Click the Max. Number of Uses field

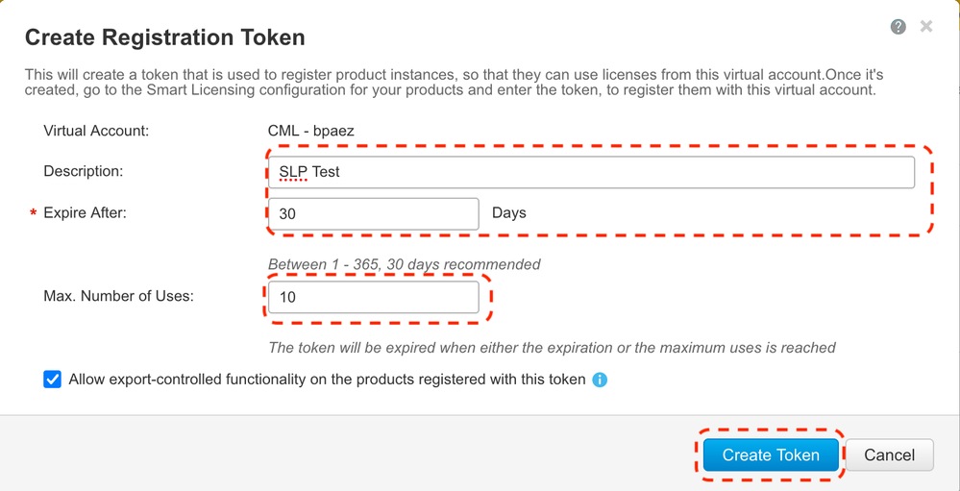pyautogui.click(x=373, y=297)
